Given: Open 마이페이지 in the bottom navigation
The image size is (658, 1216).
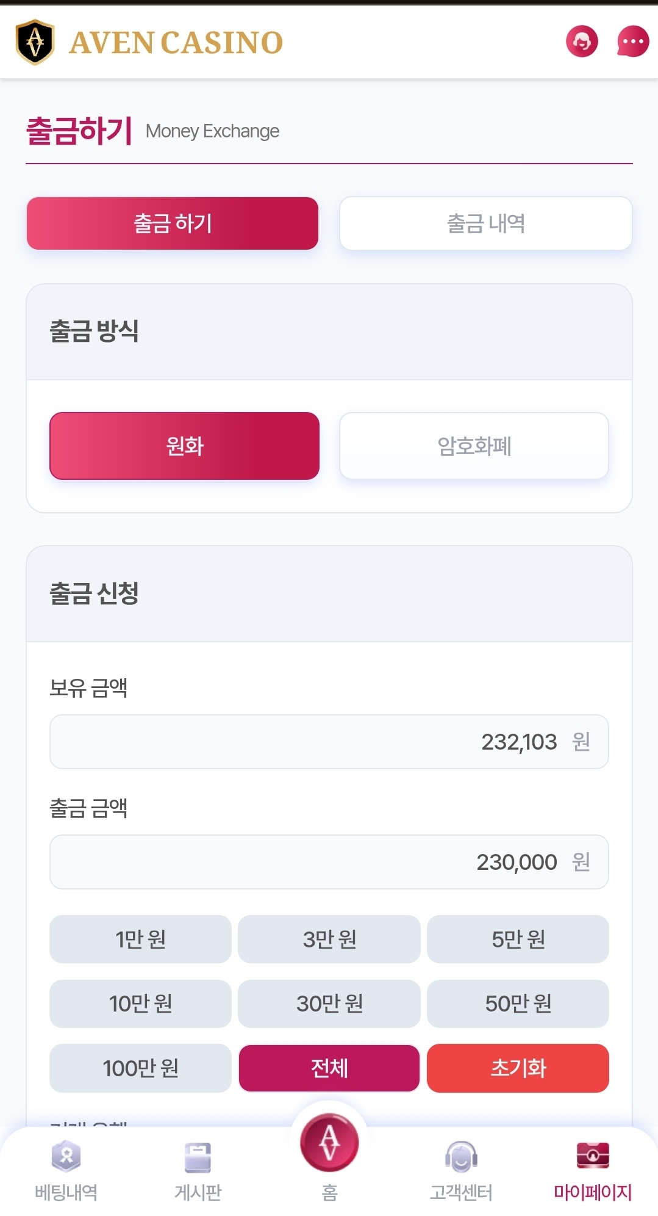Looking at the screenshot, I should (593, 1170).
